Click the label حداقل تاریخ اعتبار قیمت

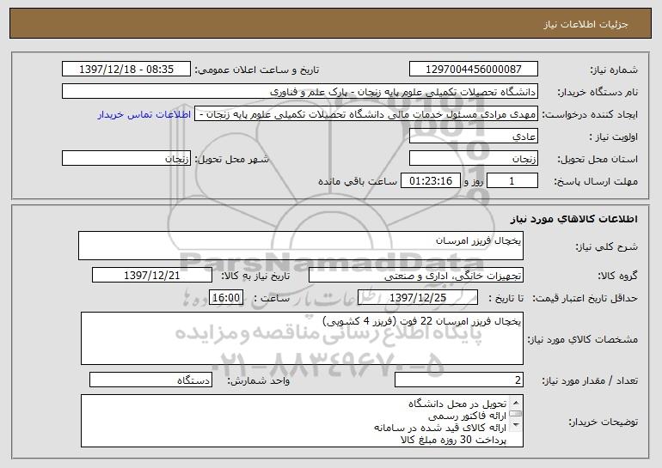coord(585,299)
